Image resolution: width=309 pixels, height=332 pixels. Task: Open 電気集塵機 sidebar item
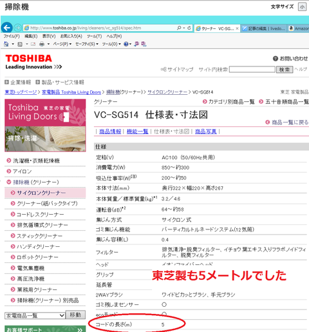[31, 268]
